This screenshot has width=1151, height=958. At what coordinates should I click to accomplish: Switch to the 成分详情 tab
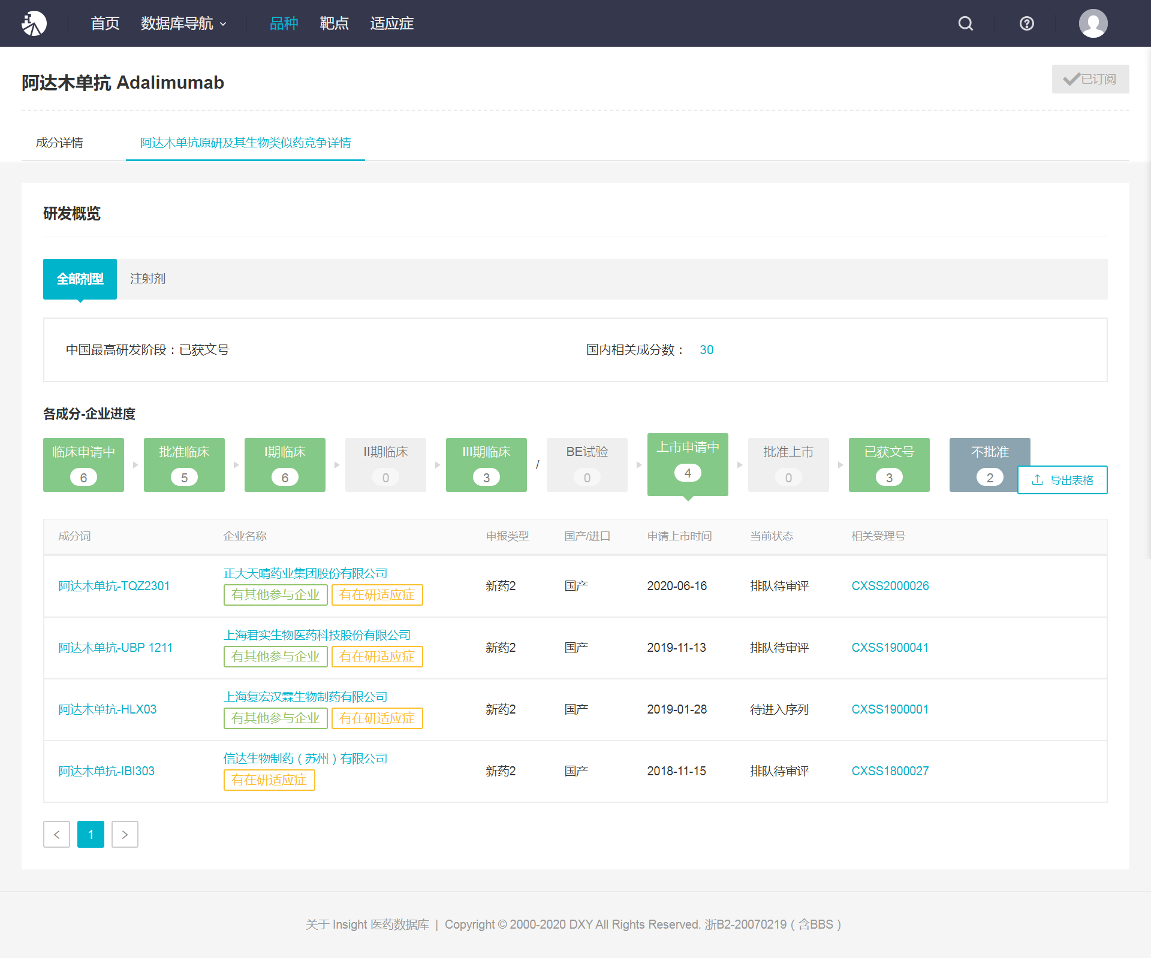click(59, 143)
